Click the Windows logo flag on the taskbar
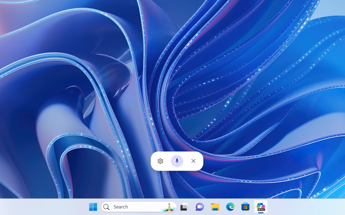 (93, 207)
